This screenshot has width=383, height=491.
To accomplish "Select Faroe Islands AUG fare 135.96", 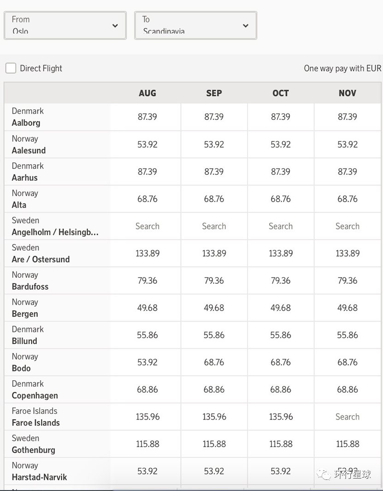I will [x=147, y=417].
